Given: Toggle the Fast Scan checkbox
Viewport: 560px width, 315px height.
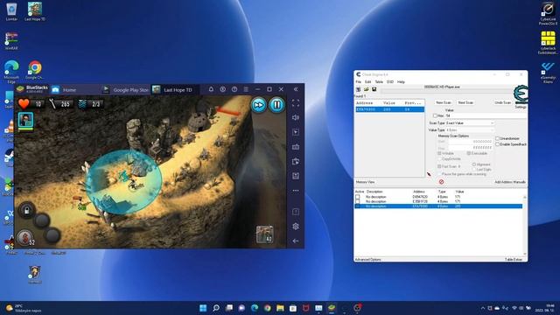Looking at the screenshot, I should 439,166.
